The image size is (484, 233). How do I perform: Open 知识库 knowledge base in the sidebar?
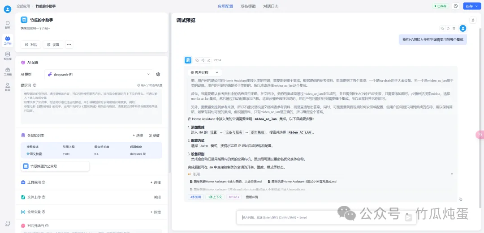tap(8, 56)
